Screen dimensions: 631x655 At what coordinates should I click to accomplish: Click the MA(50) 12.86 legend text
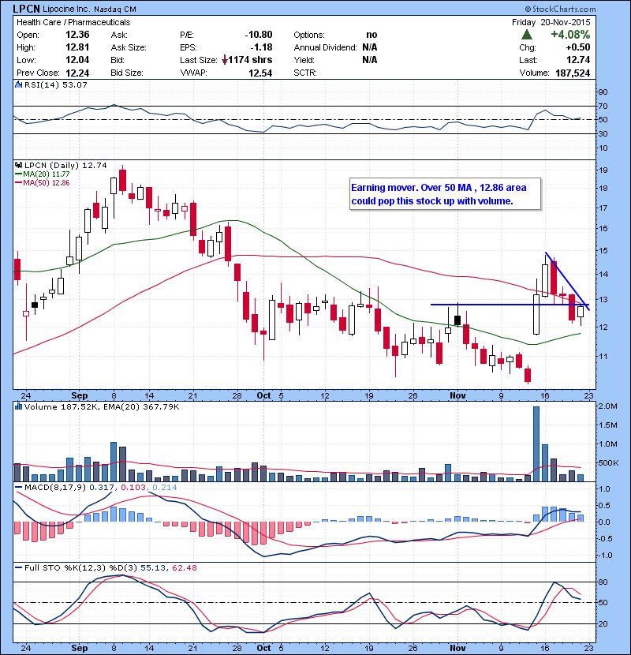point(47,182)
